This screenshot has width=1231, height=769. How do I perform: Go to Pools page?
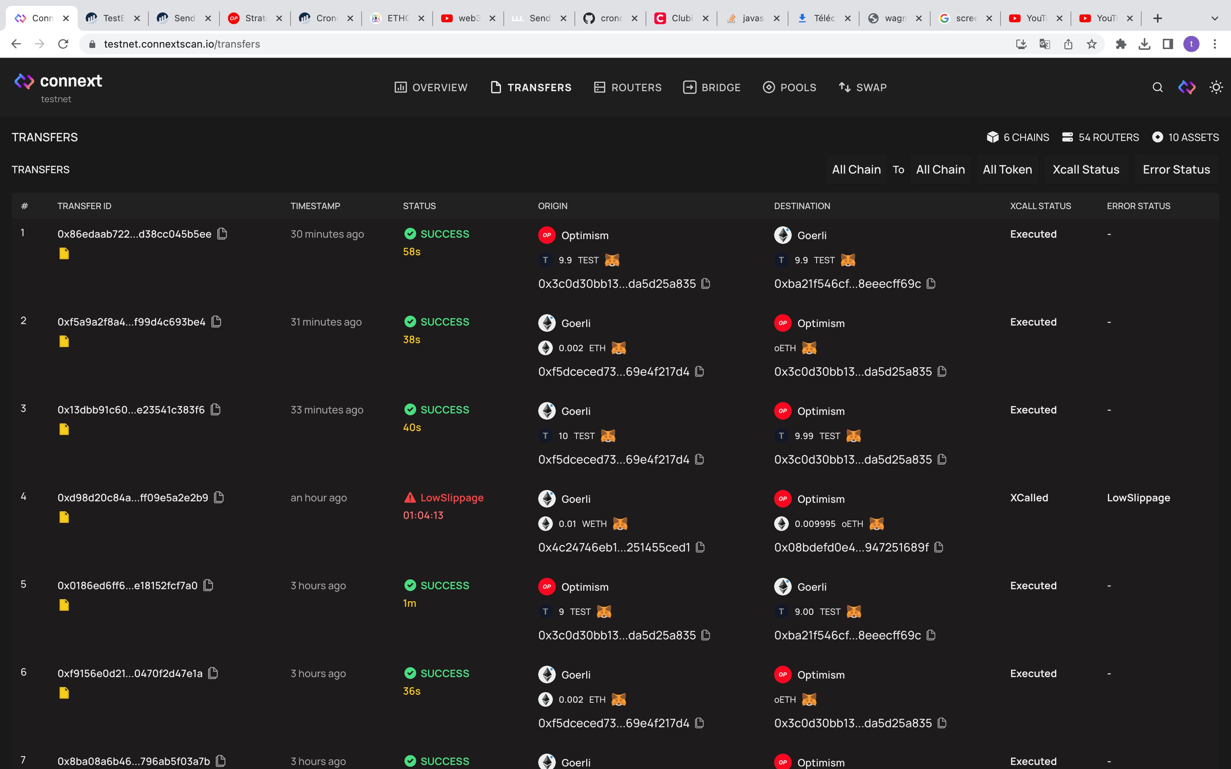click(x=790, y=88)
